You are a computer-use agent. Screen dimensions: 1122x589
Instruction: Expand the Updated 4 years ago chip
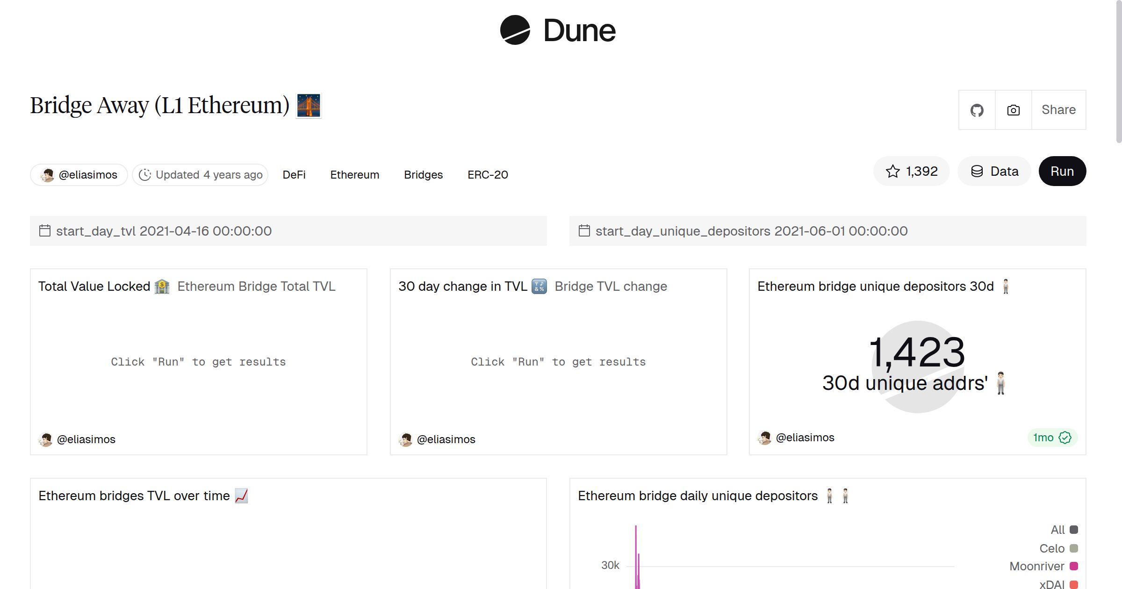[200, 174]
